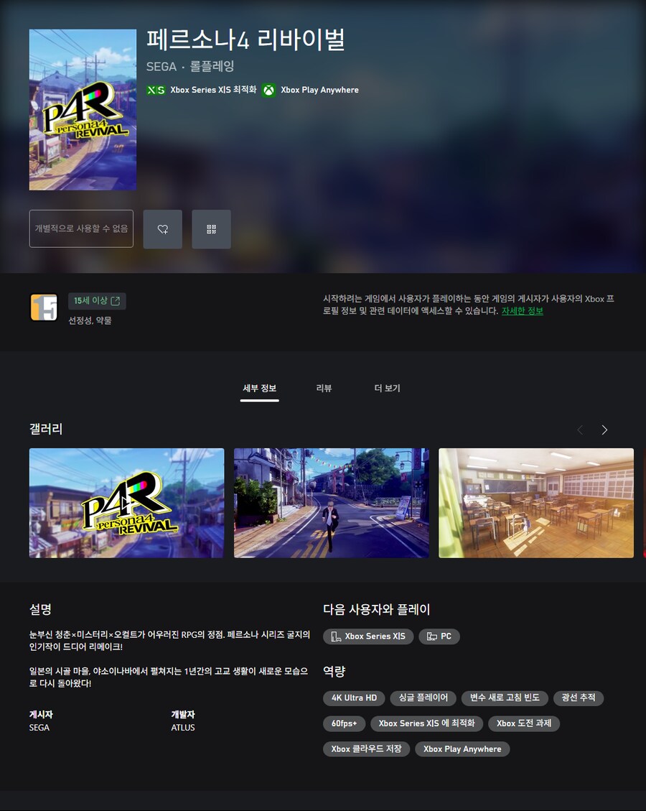
Task: Click the SEGA publisher name under title
Action: [161, 67]
